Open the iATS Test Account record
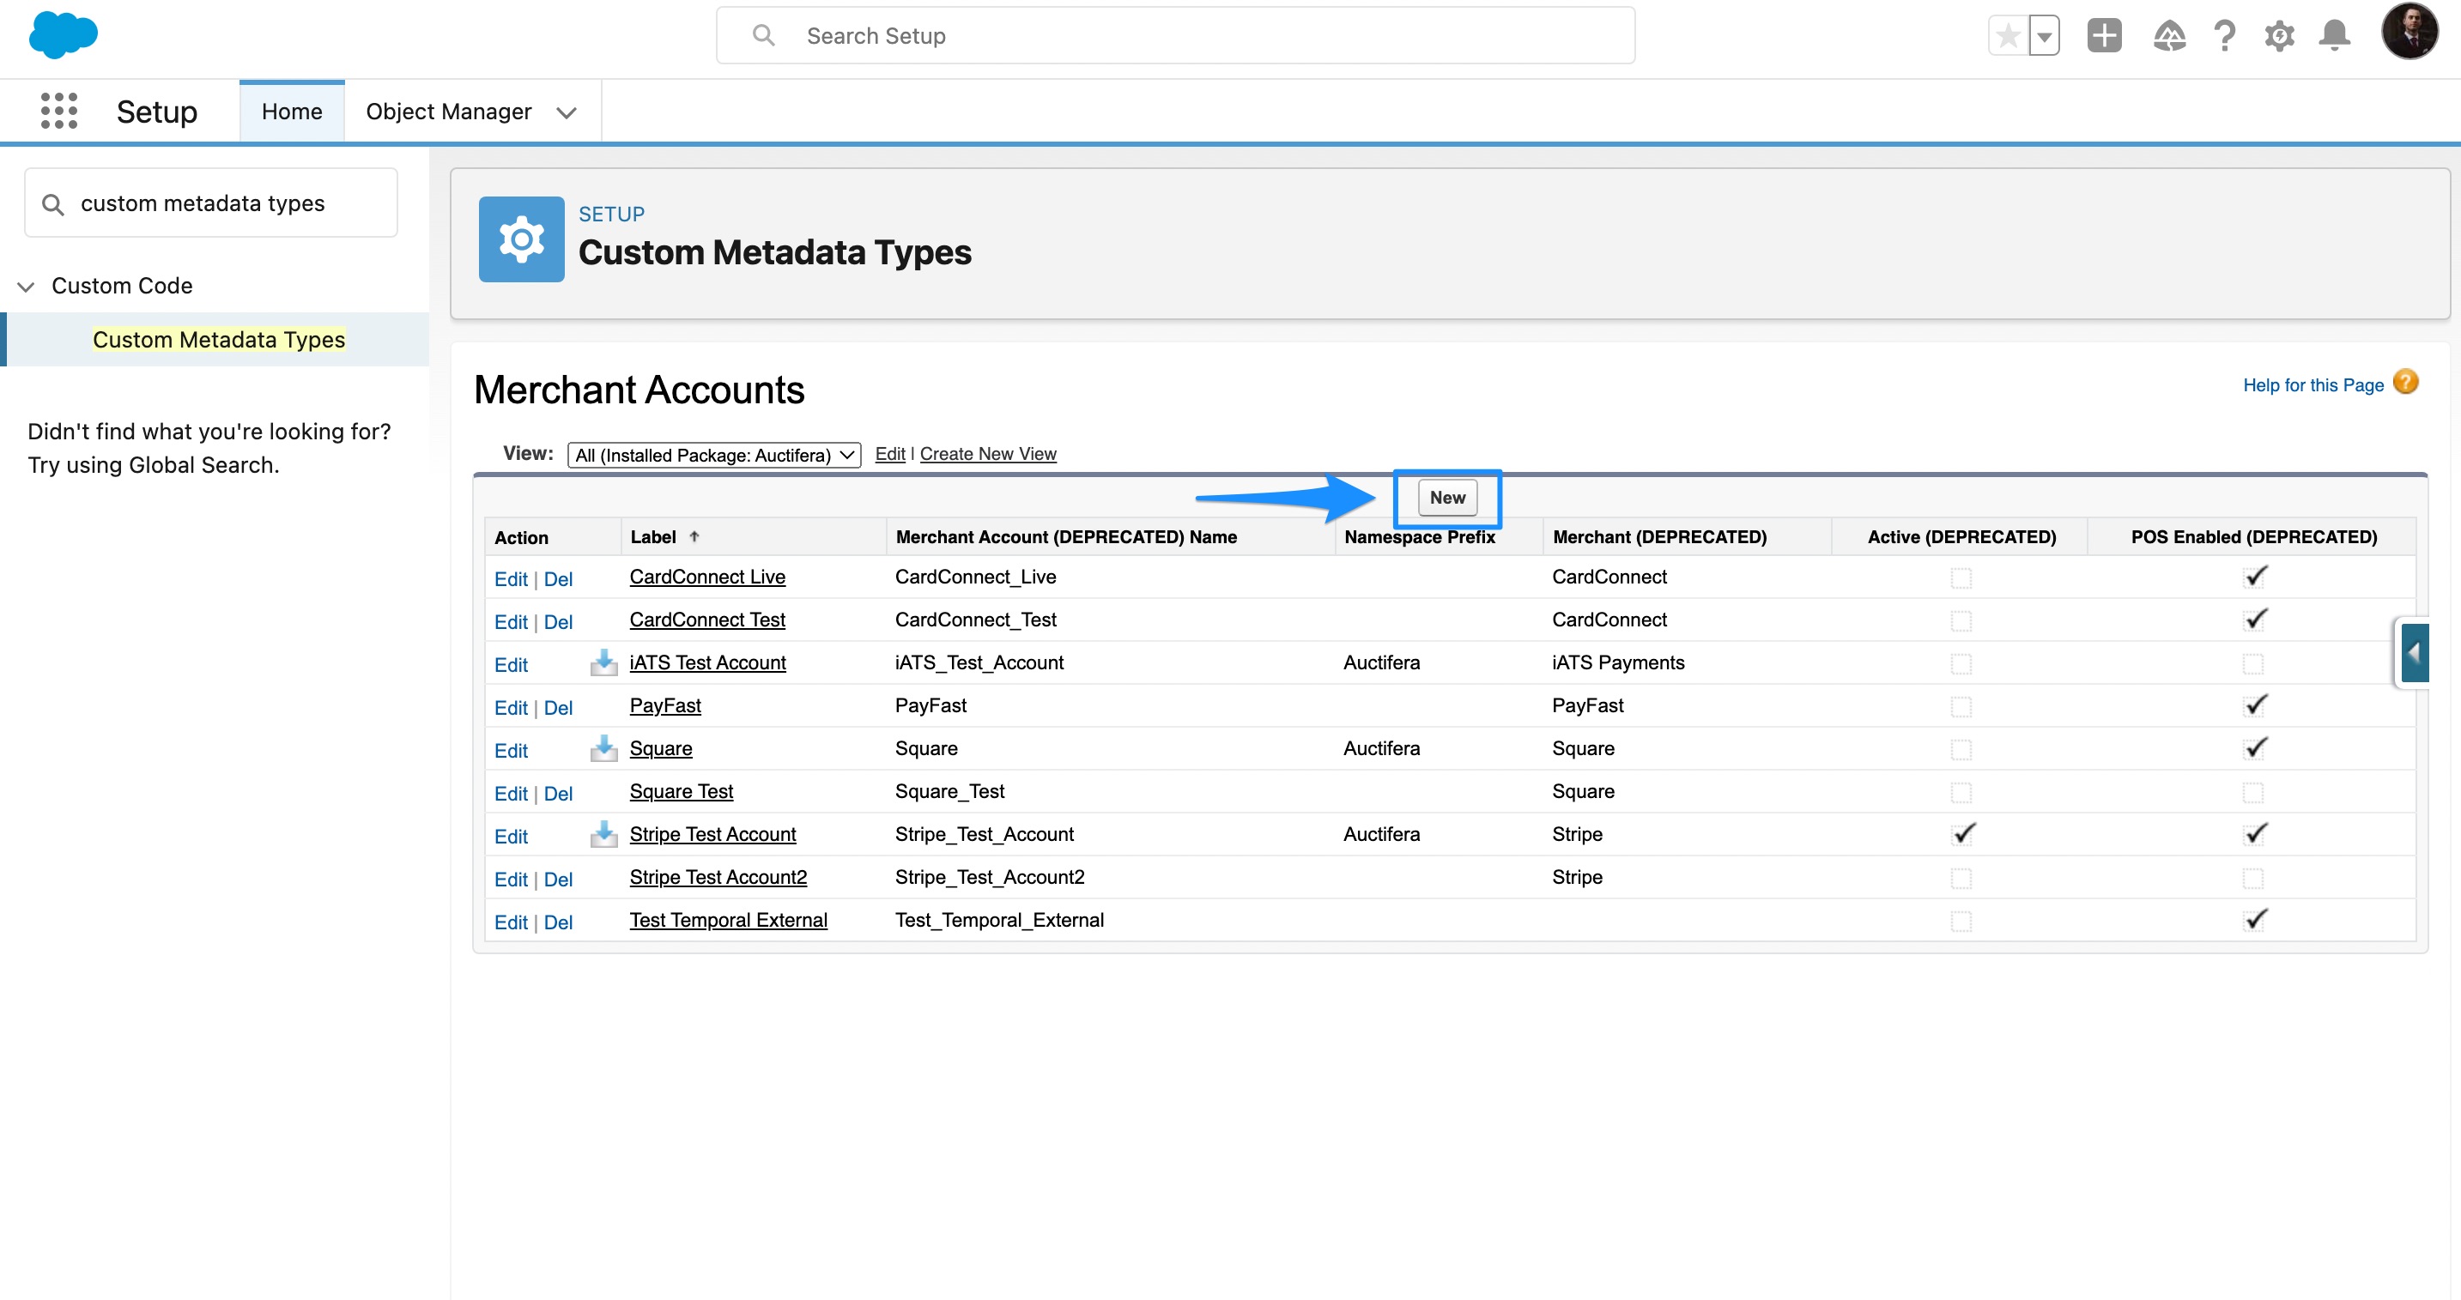The width and height of the screenshot is (2461, 1300). tap(708, 663)
